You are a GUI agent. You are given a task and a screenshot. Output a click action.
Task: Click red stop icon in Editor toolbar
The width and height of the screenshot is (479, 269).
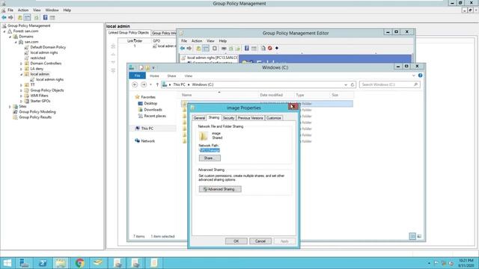[269, 48]
